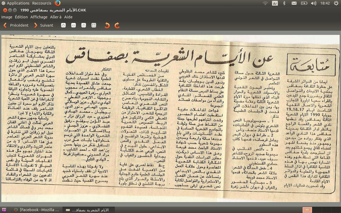Open the Raccourcis menu in top panel
Image resolution: width=341 pixels, height=213 pixels.
click(x=42, y=3)
